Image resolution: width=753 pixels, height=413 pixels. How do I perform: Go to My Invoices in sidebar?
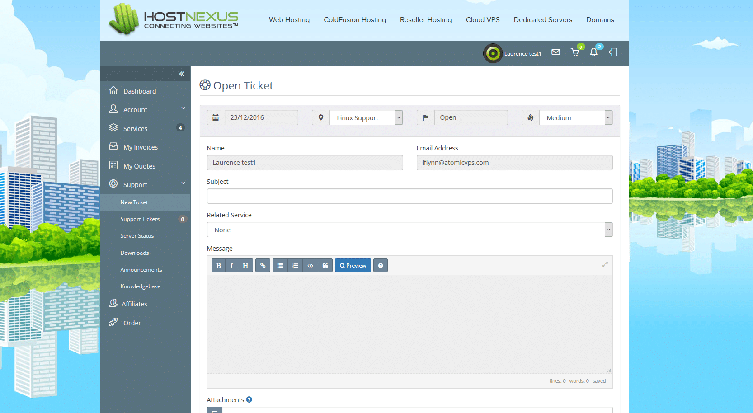click(141, 147)
